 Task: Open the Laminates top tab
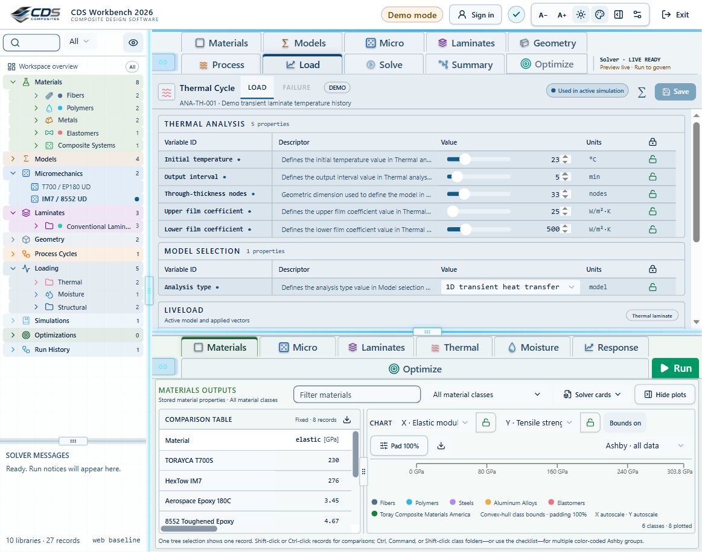pos(466,43)
